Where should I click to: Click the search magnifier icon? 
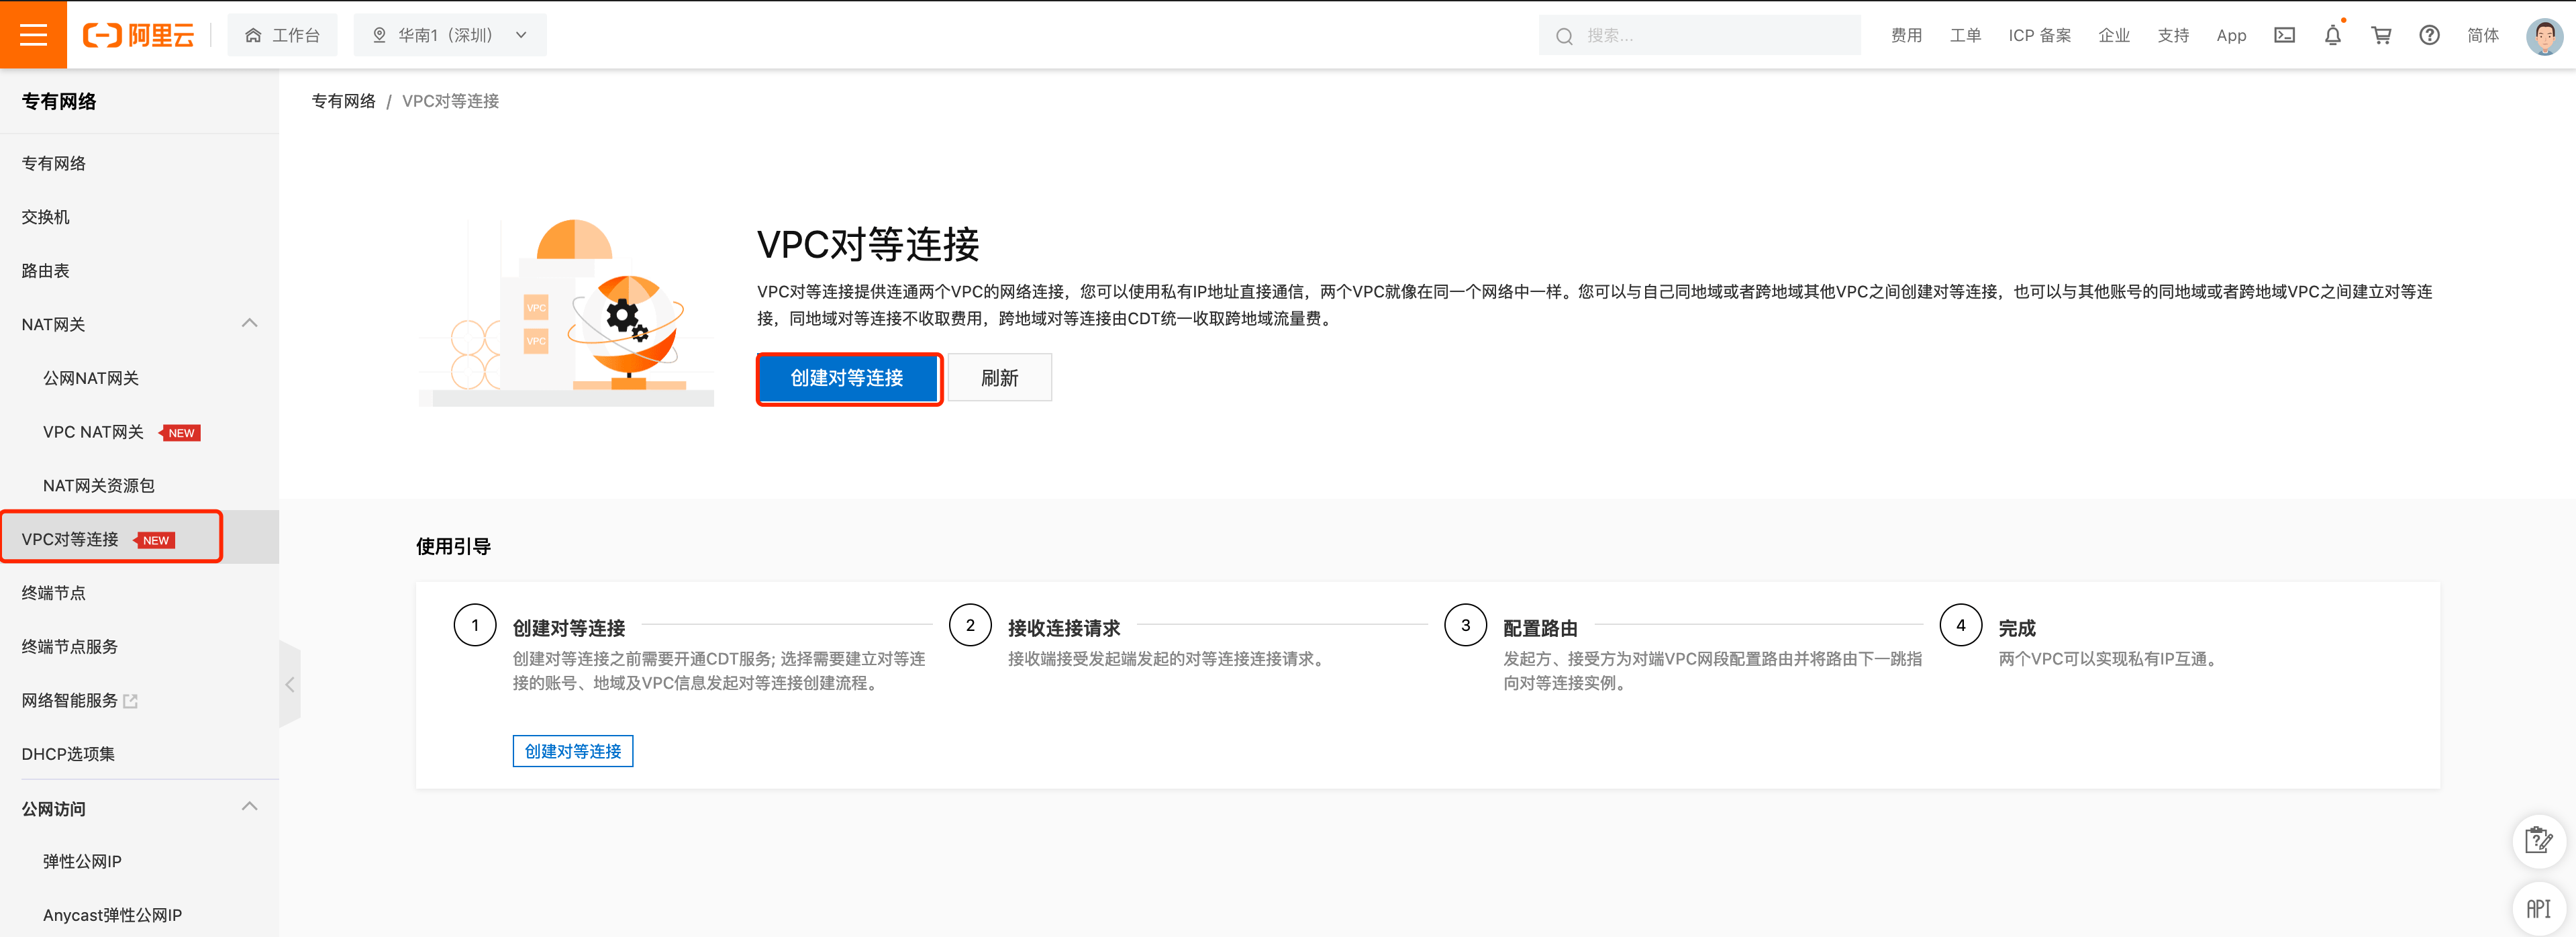tap(1564, 35)
